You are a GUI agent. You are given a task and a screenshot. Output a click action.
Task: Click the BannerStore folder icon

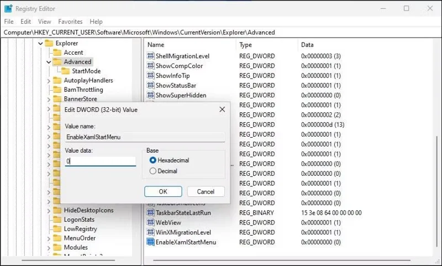pos(57,99)
